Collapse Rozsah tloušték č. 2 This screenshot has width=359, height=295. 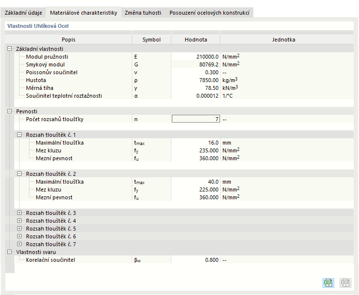click(x=20, y=174)
